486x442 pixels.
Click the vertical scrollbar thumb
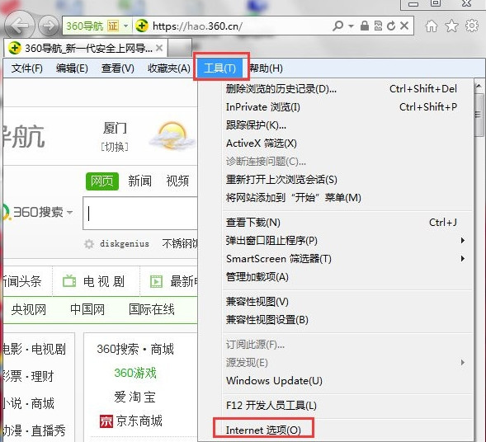(x=479, y=115)
